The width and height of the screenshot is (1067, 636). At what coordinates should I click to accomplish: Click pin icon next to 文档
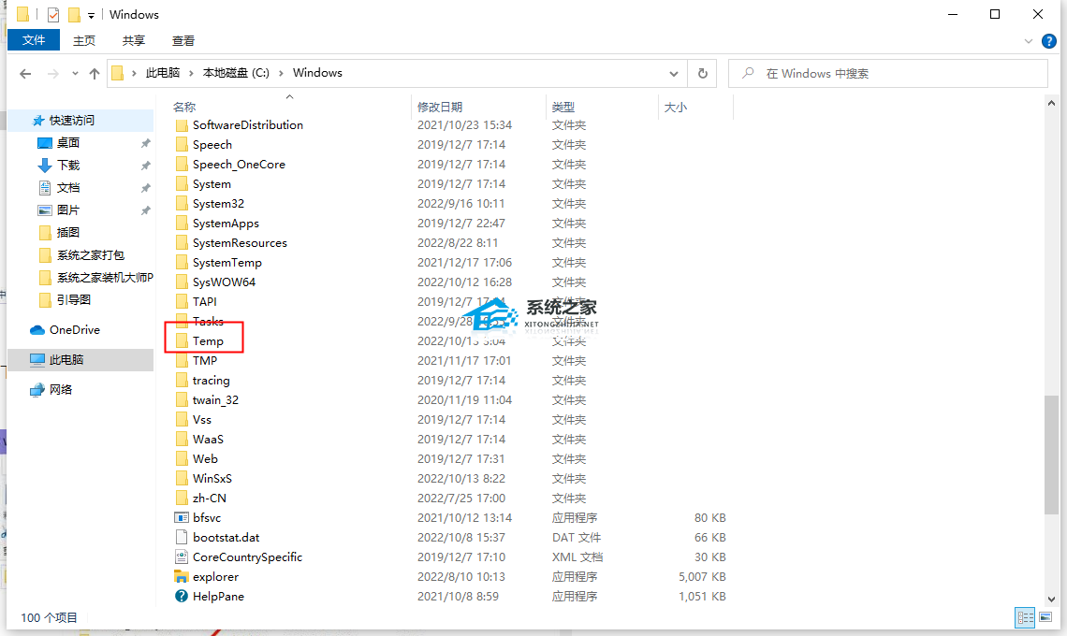pos(145,188)
